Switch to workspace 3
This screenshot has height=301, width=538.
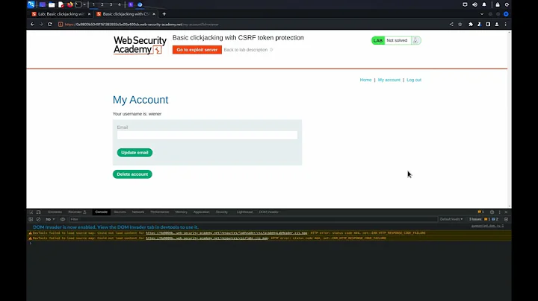click(111, 4)
